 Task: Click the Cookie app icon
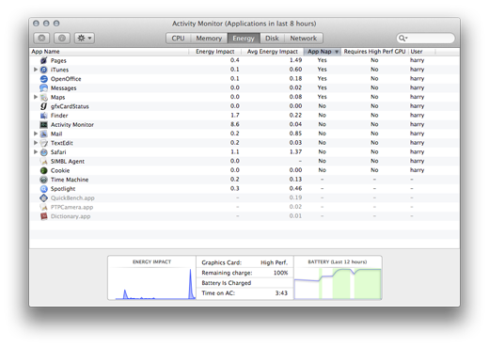point(44,170)
